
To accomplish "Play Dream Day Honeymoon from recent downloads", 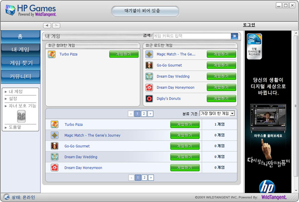I will point(221,87).
